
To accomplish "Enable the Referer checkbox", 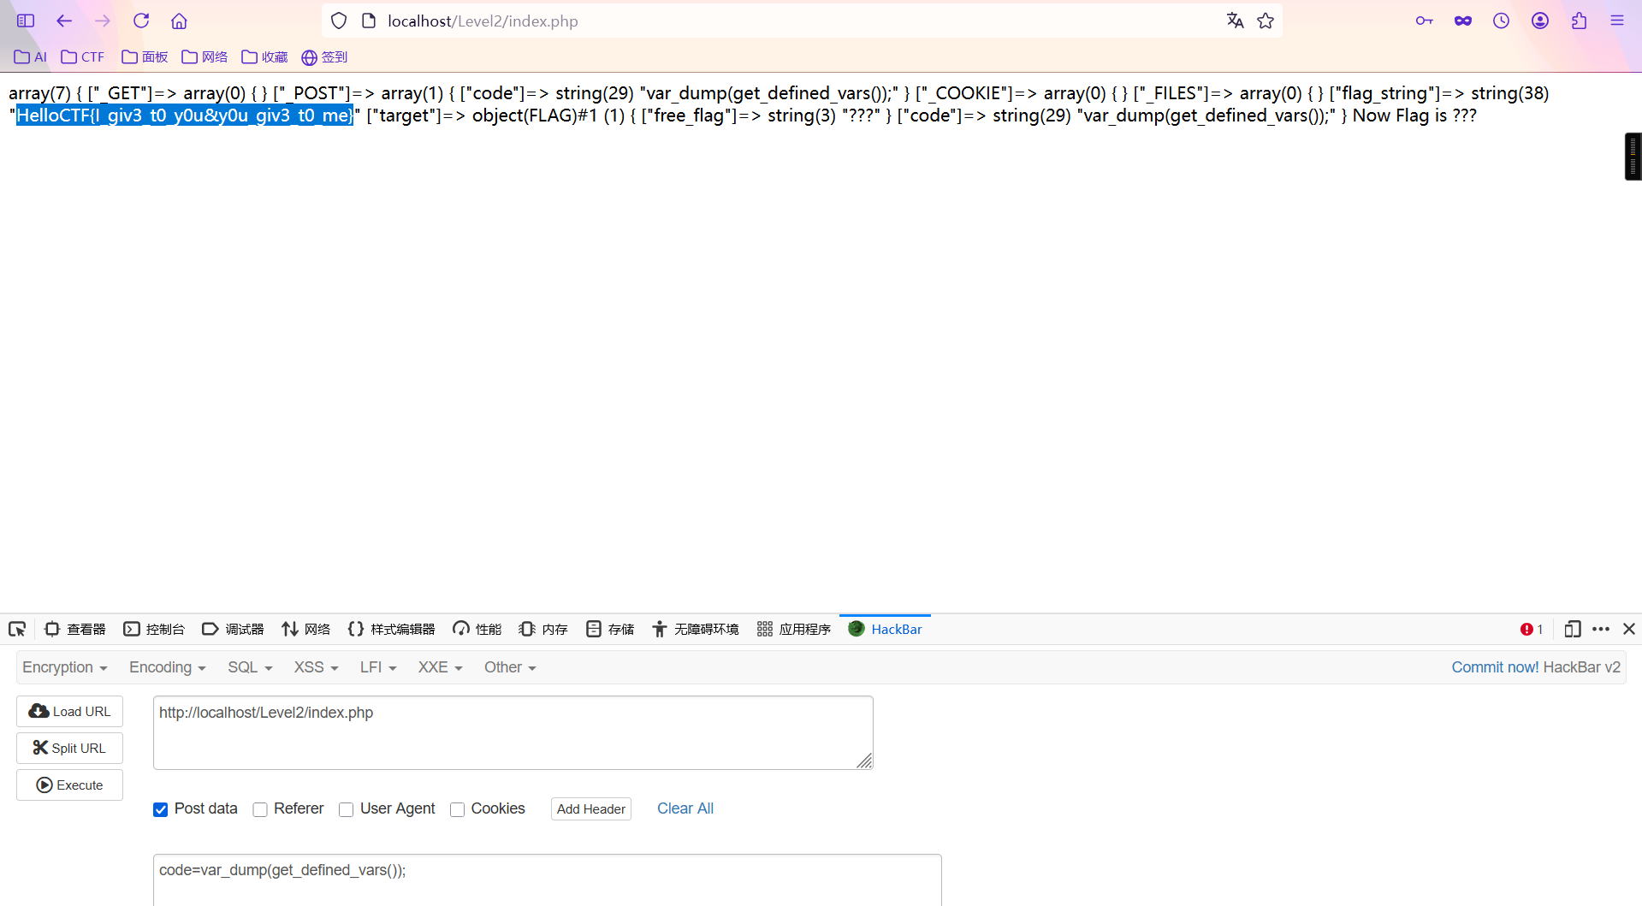I will tap(260, 809).
